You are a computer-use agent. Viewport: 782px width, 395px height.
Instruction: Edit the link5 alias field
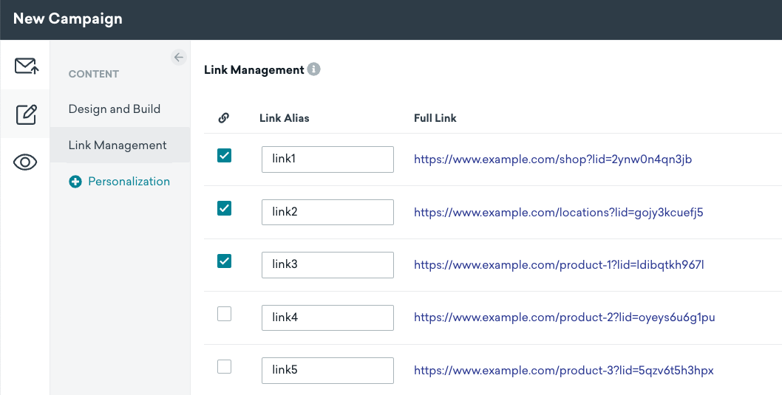tap(327, 371)
